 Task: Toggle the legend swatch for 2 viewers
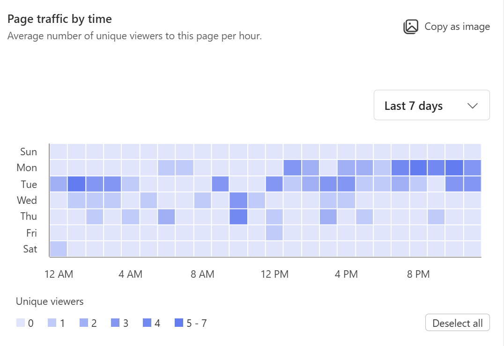(x=84, y=323)
